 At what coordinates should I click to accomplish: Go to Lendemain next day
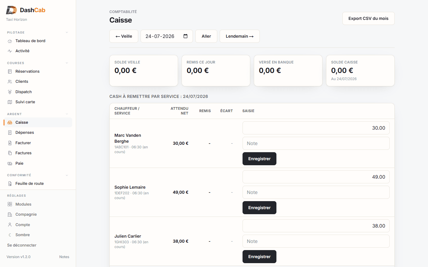pyautogui.click(x=240, y=36)
